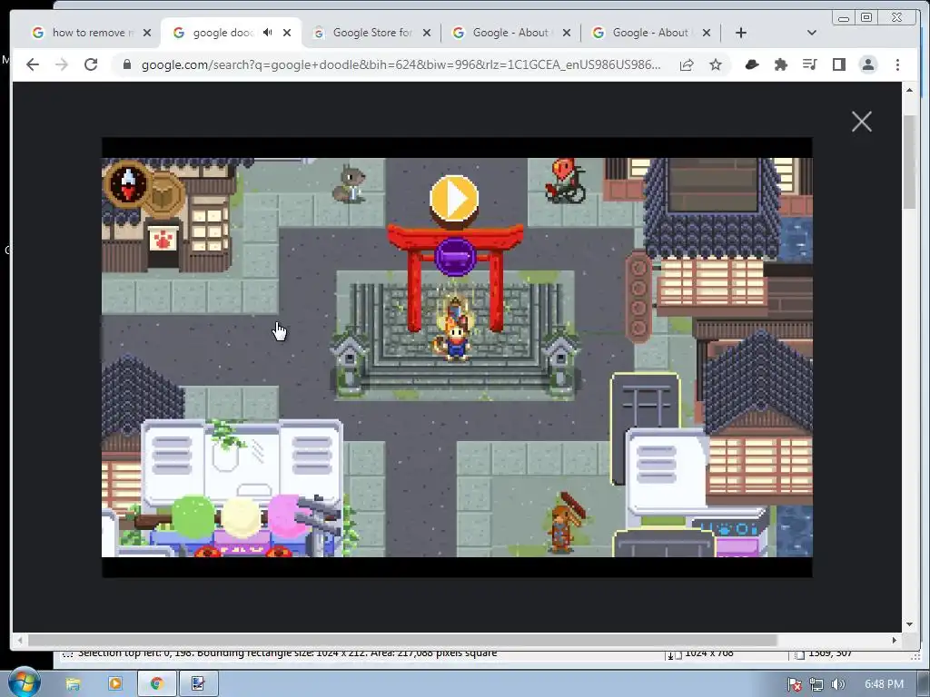Go forward in browser history
This screenshot has width=930, height=697.
click(62, 64)
